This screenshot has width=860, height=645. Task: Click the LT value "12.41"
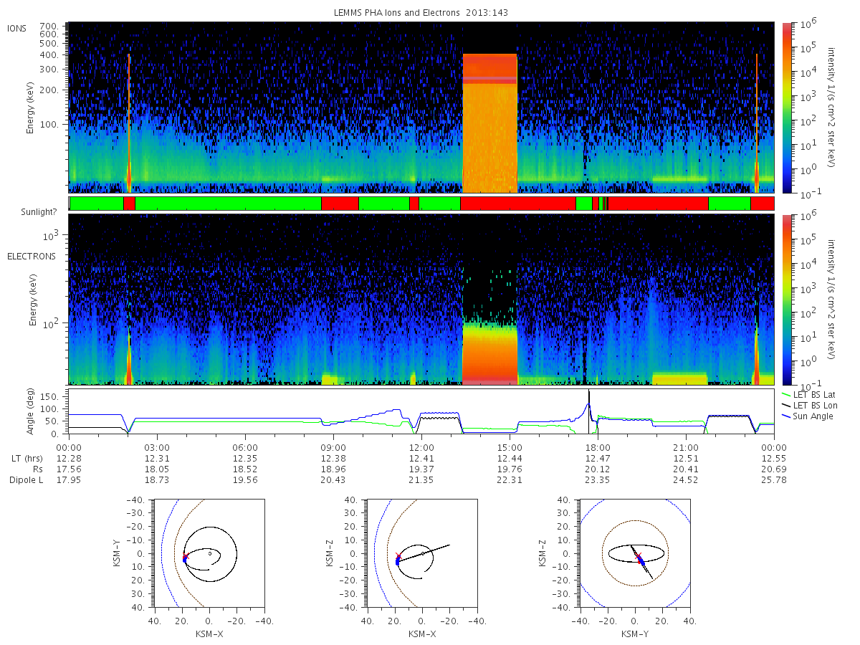pyautogui.click(x=421, y=458)
